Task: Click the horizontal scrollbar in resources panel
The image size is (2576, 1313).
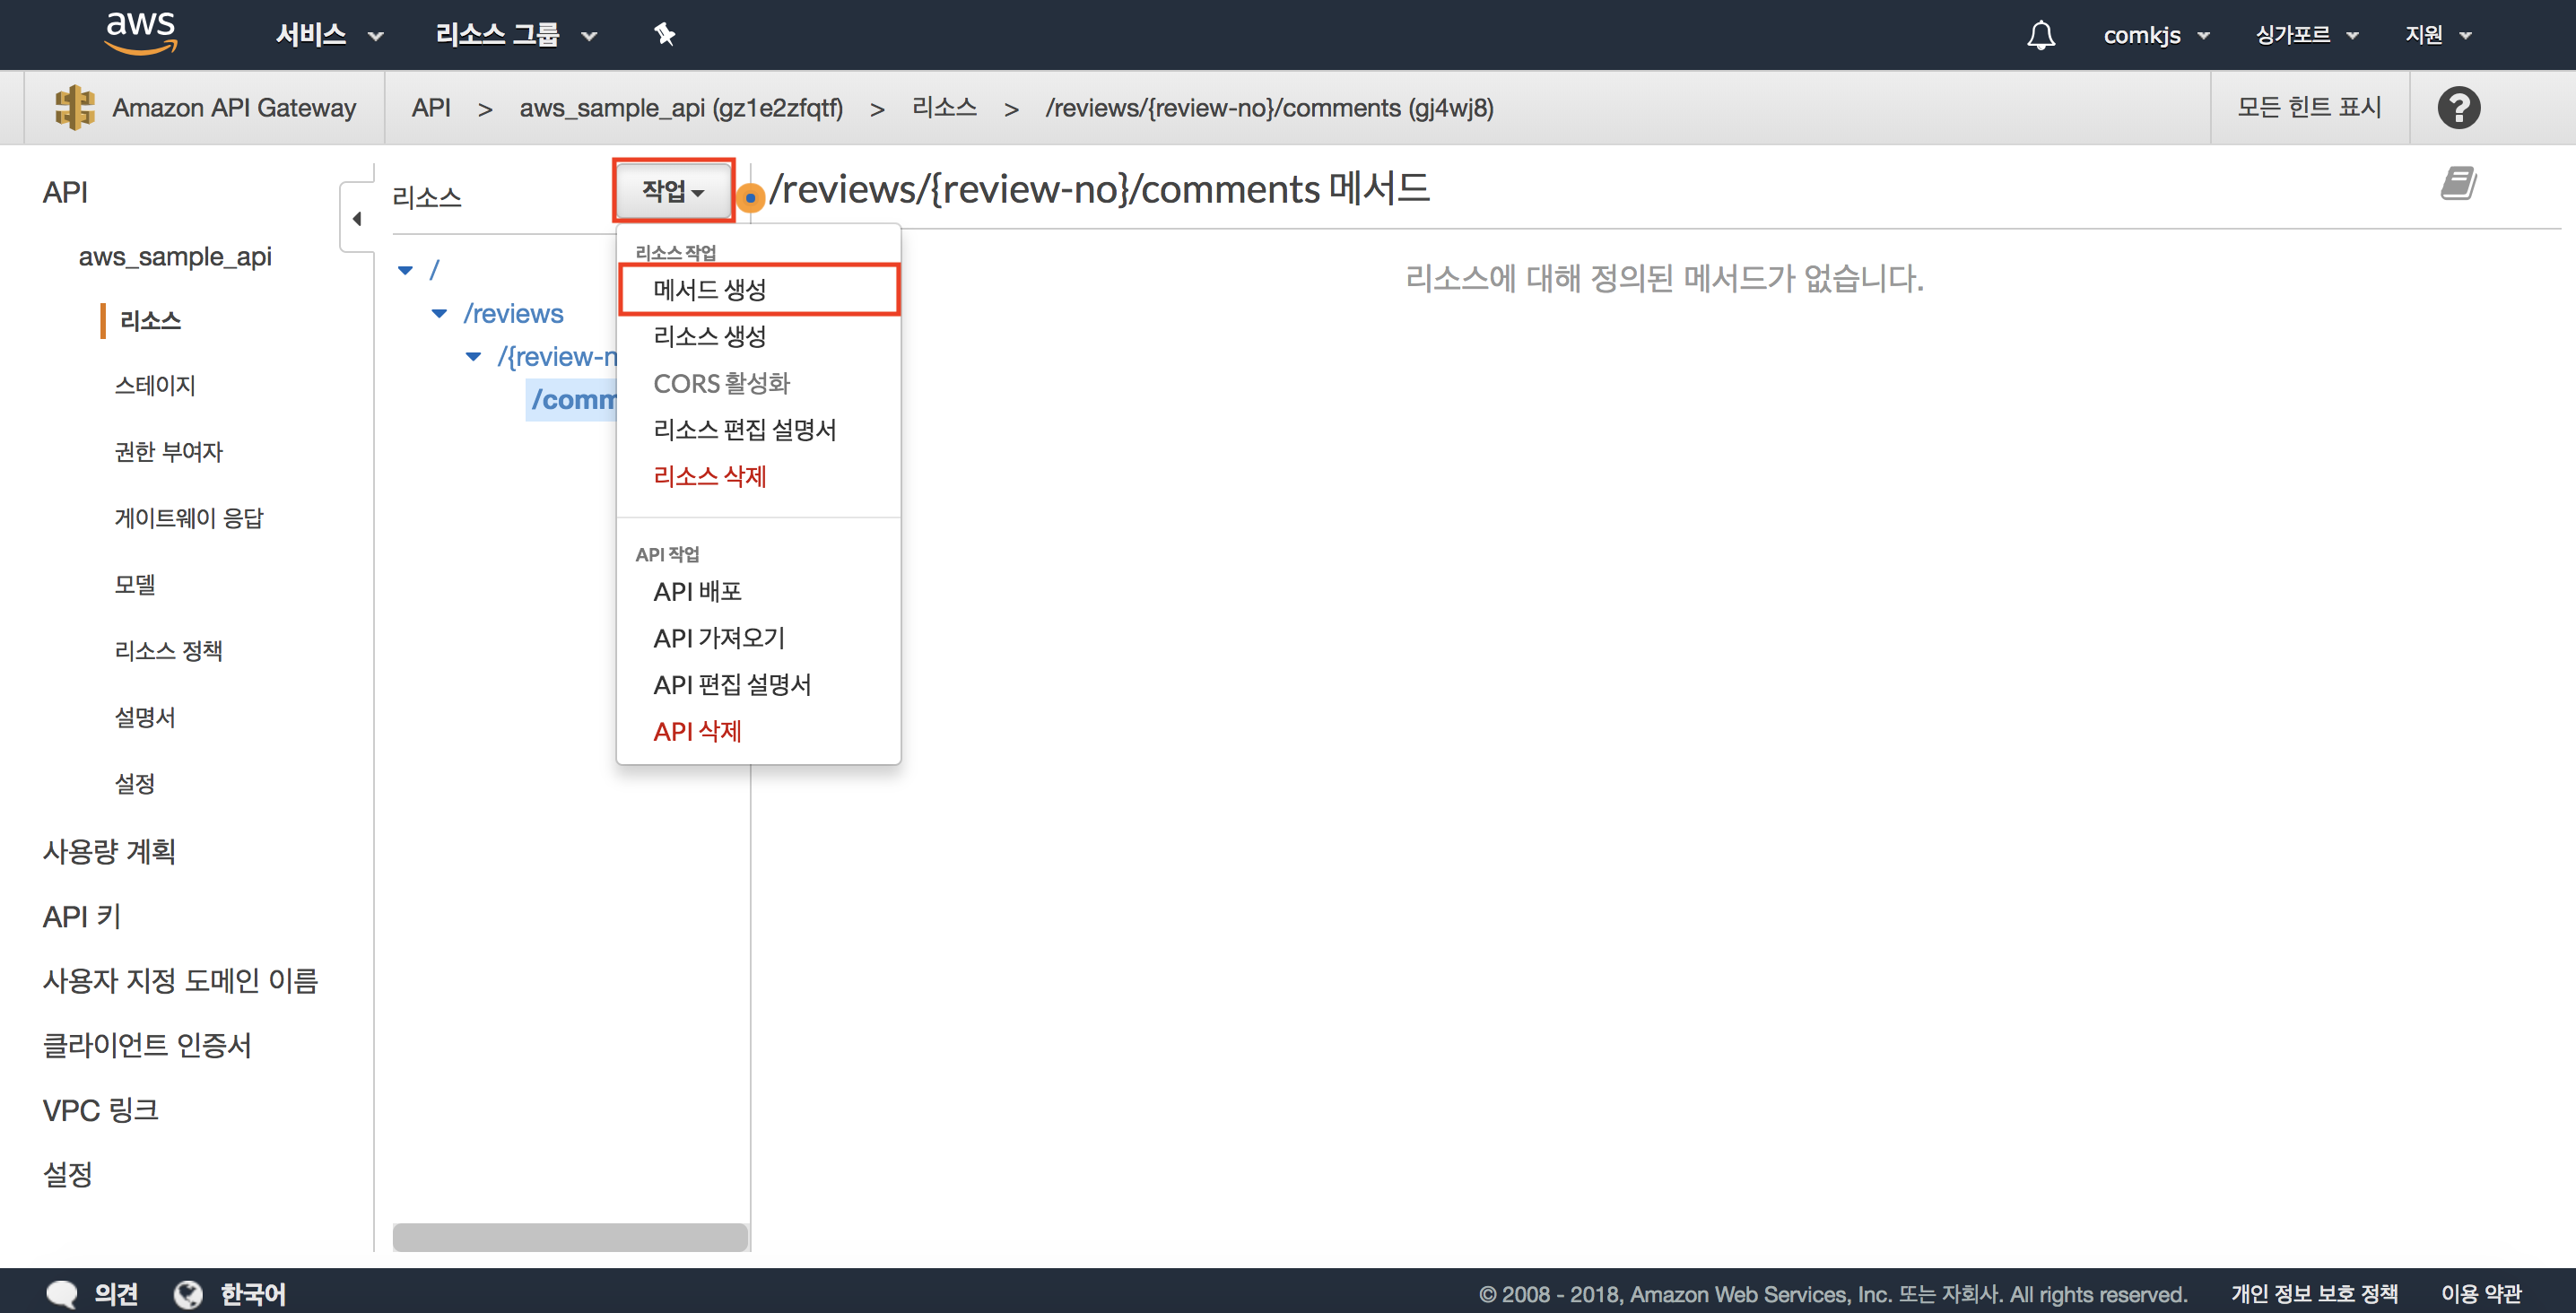Action: (570, 1236)
